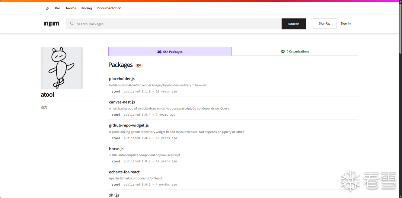Viewport: 402px width, 198px height.
Task: Open the github-repo-widget.js package
Action: pos(129,125)
